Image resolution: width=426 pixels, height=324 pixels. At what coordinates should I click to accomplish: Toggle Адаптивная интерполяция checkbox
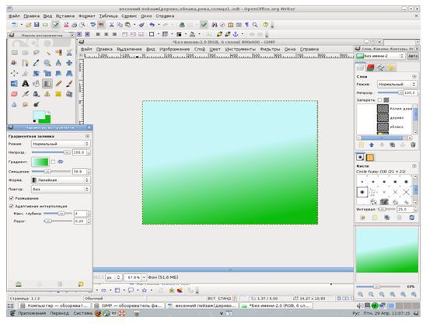pyautogui.click(x=12, y=206)
